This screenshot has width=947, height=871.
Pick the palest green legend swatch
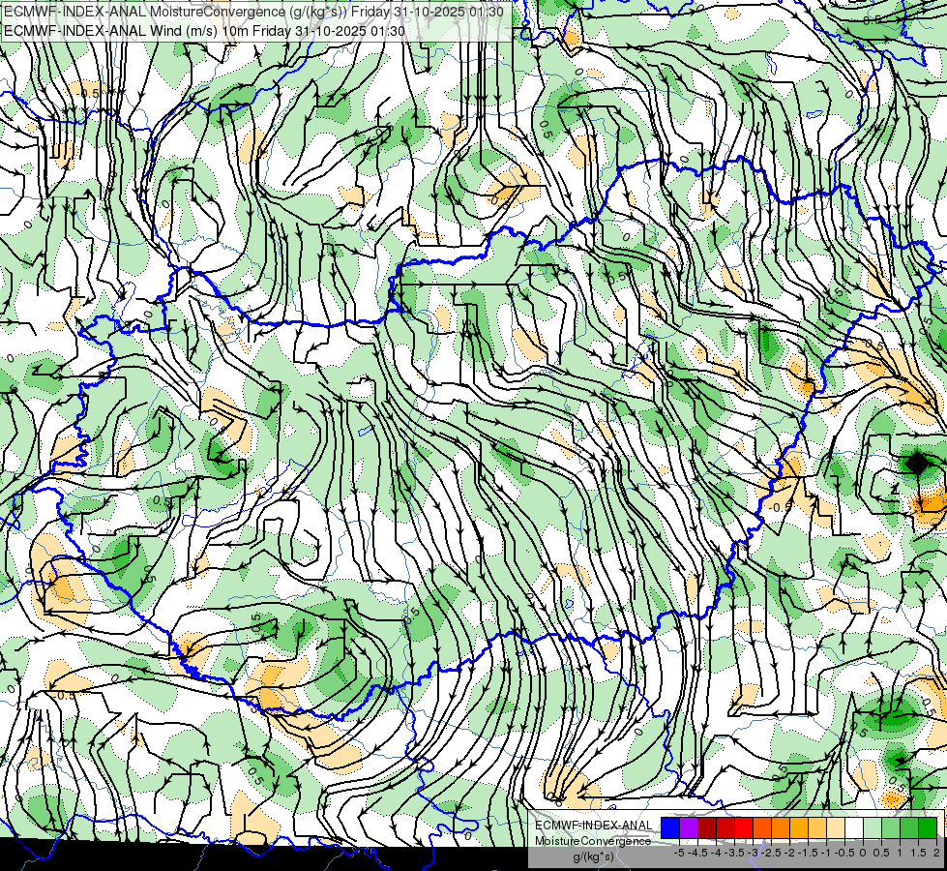[873, 827]
